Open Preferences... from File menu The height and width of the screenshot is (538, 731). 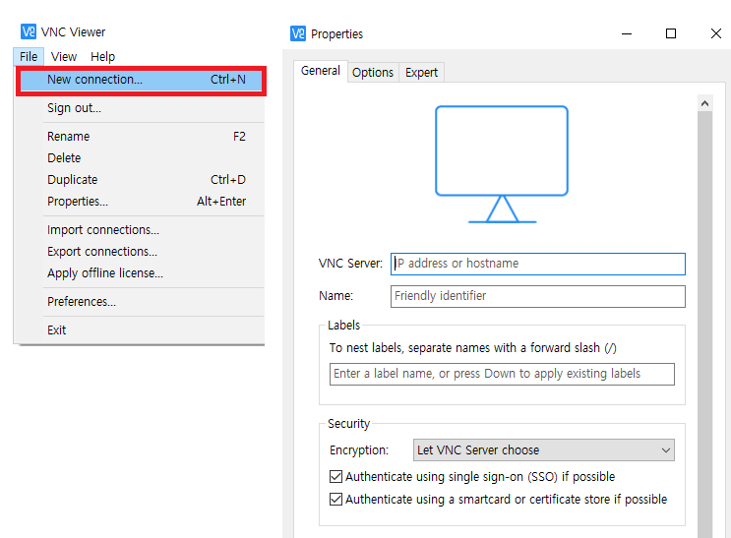[x=142, y=302]
